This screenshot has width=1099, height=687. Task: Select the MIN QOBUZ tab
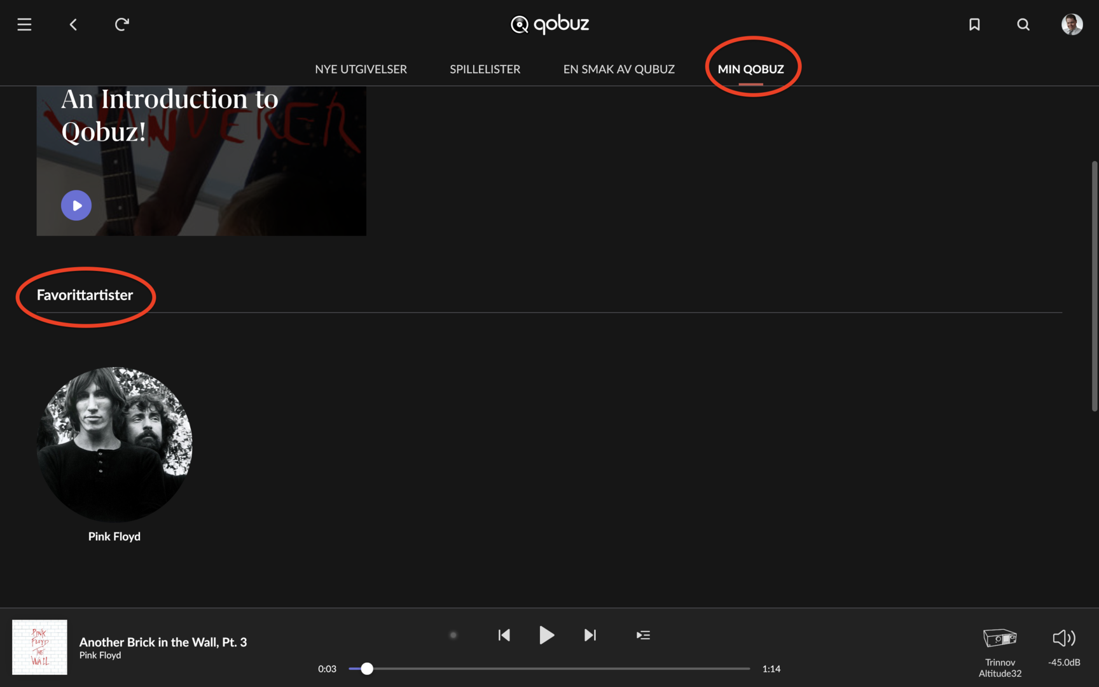point(750,69)
